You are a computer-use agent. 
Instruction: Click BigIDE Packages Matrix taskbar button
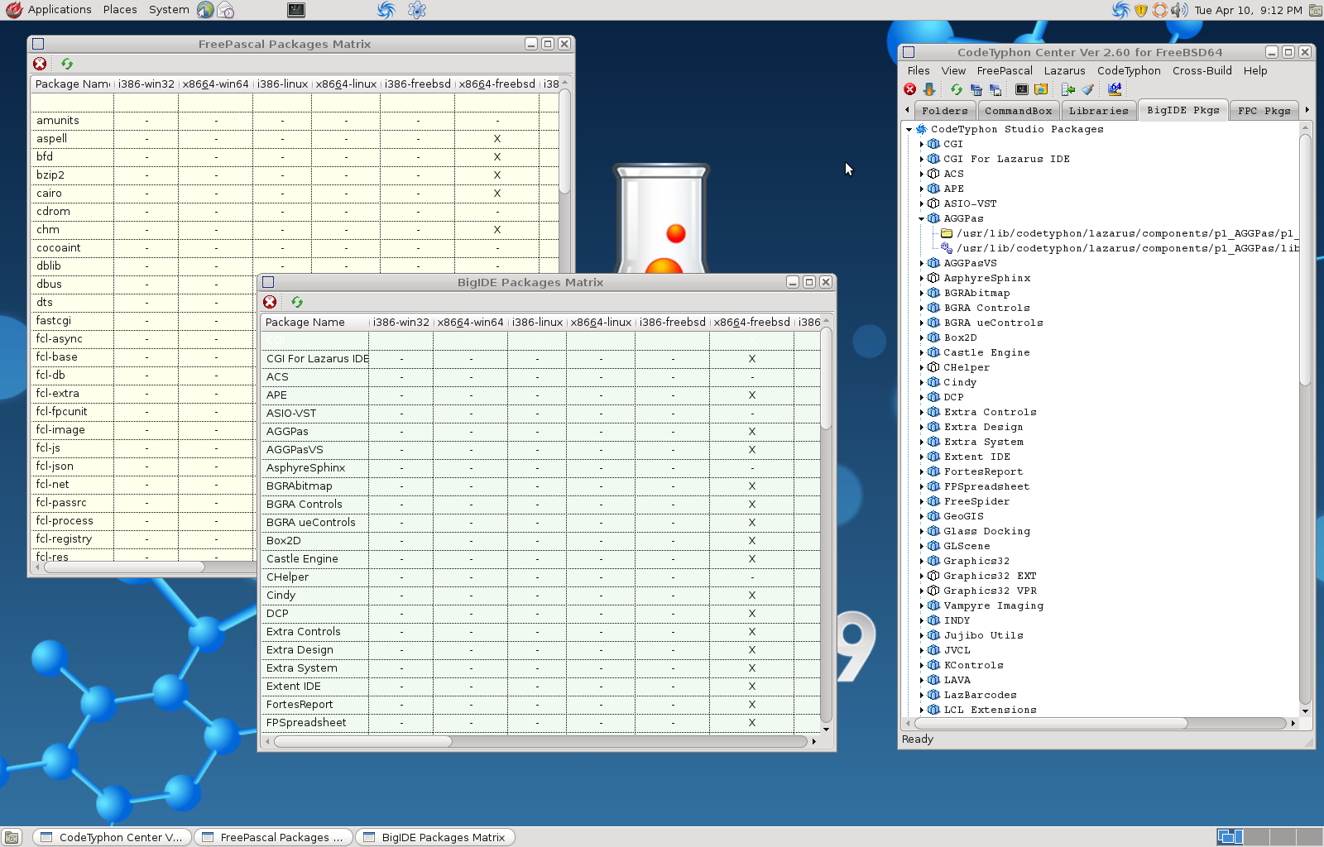coord(435,837)
